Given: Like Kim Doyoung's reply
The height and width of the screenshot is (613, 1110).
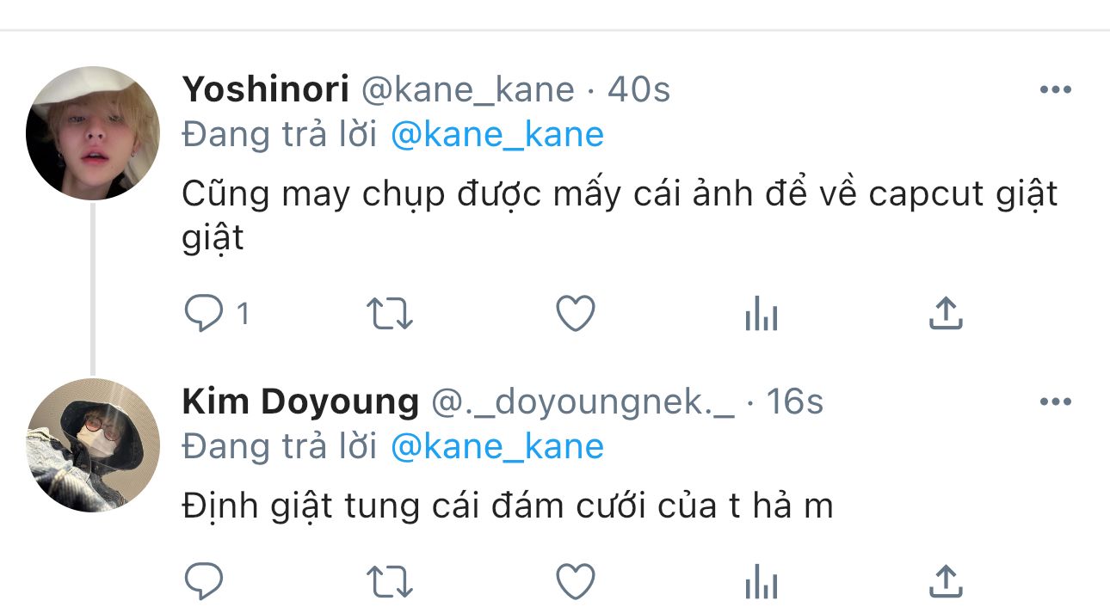Looking at the screenshot, I should [x=576, y=581].
